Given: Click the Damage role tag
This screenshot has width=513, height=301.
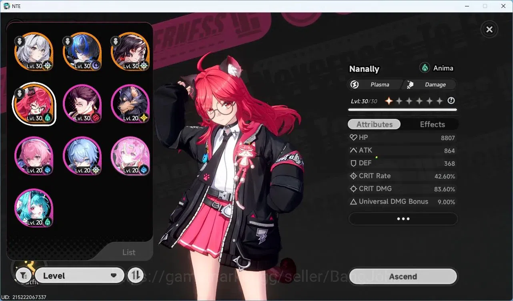Looking at the screenshot, I should [430, 84].
